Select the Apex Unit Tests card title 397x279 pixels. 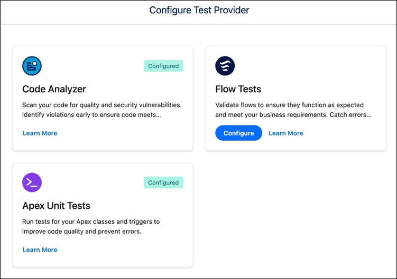coord(56,206)
